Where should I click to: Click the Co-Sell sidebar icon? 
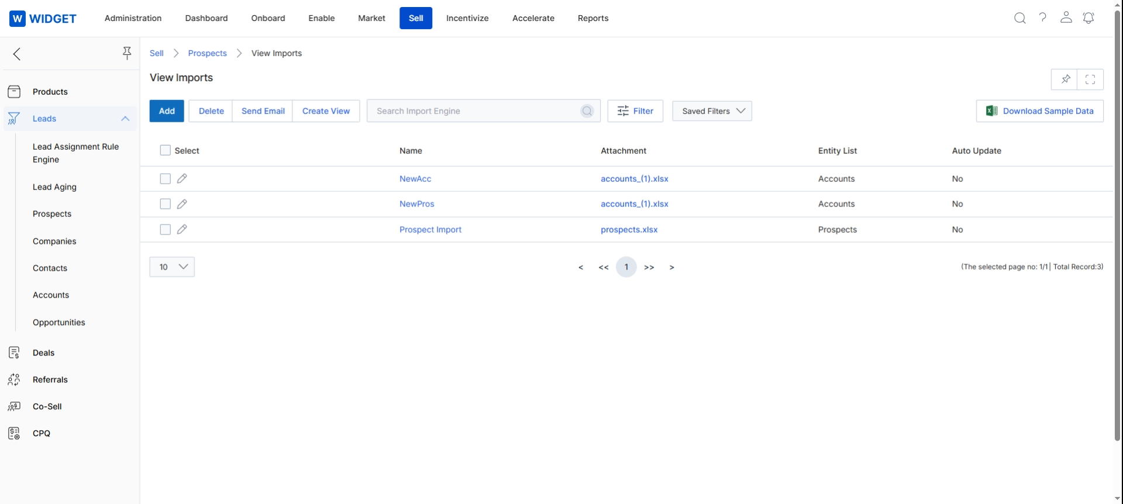(14, 406)
